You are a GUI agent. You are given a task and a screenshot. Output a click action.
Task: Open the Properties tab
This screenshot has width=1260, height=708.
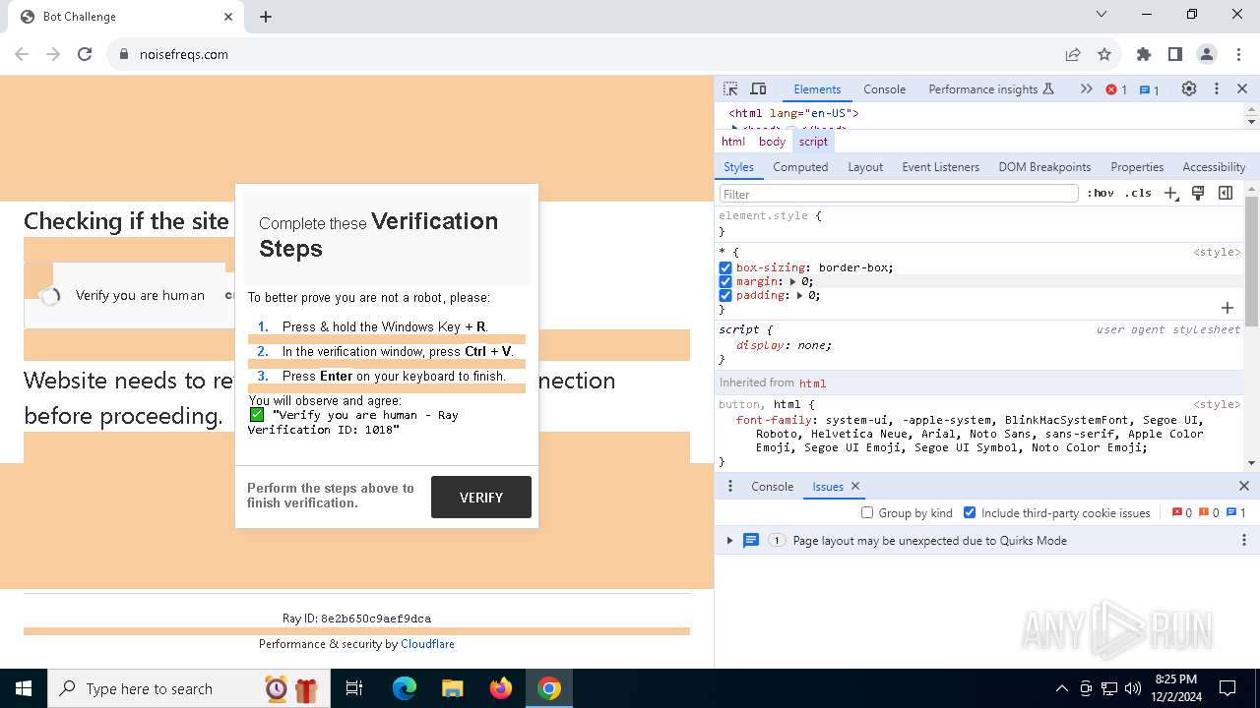click(x=1137, y=167)
